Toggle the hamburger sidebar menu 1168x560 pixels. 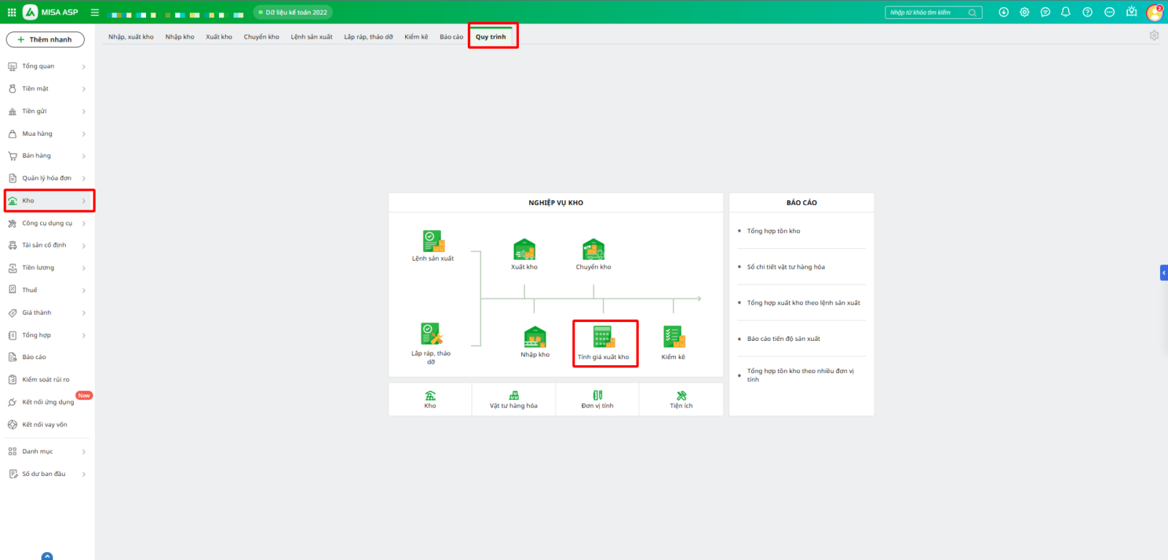pyautogui.click(x=95, y=12)
